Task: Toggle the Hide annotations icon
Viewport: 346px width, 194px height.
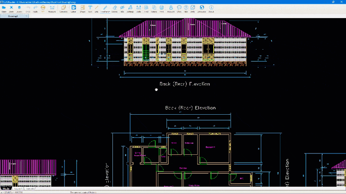Action: (x=122, y=8)
